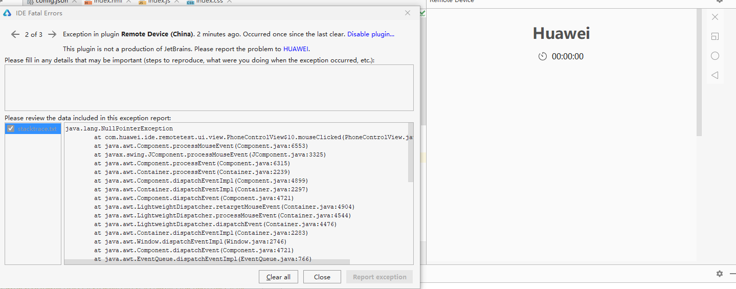
Task: Click the LightweightDispatcher.dispatchEvent line
Action: [x=215, y=224]
